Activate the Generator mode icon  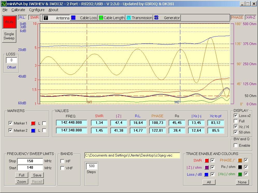point(156,18)
